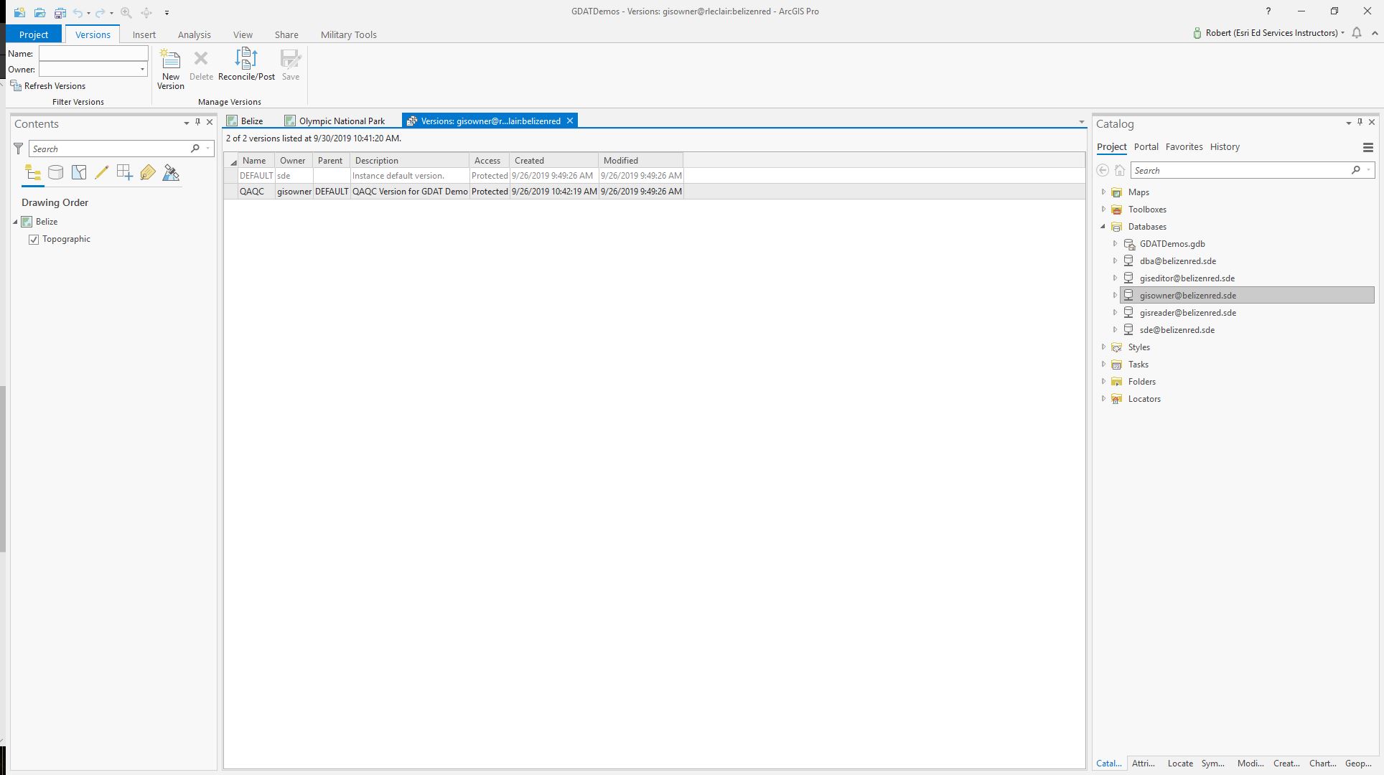
Task: Switch to the View ribbon tab
Action: click(x=243, y=34)
